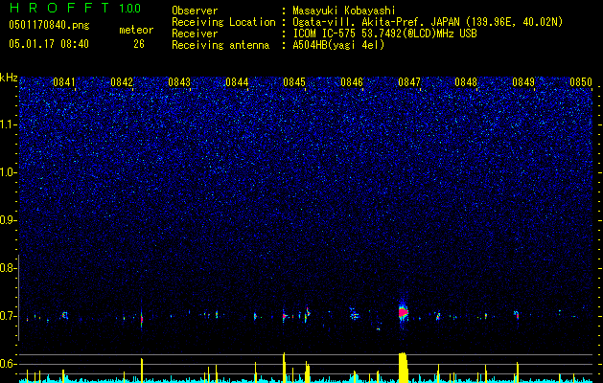Click the 0841 time marker
603x383 pixels.
[x=64, y=82]
